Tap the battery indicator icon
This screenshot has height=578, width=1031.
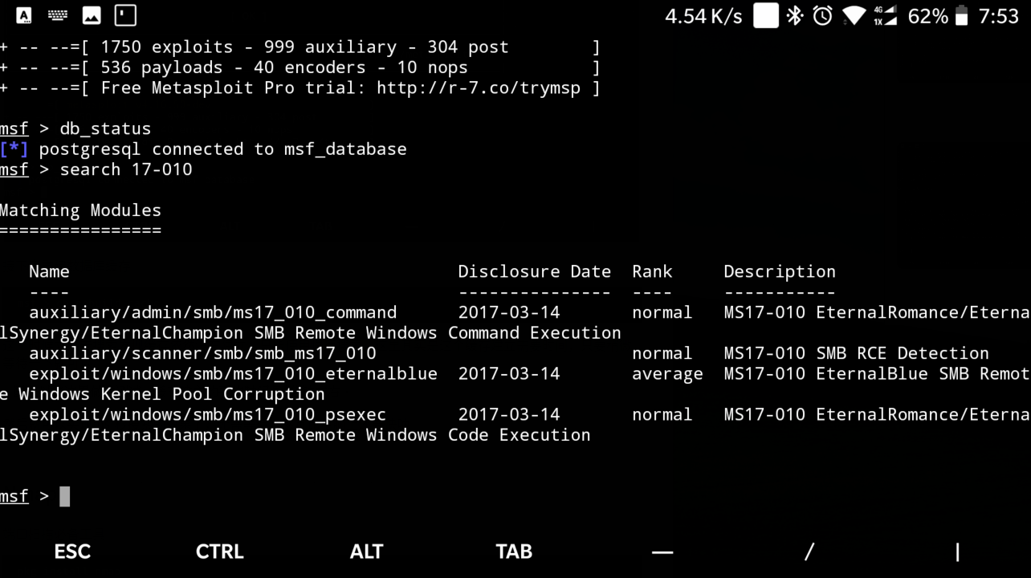coord(962,16)
